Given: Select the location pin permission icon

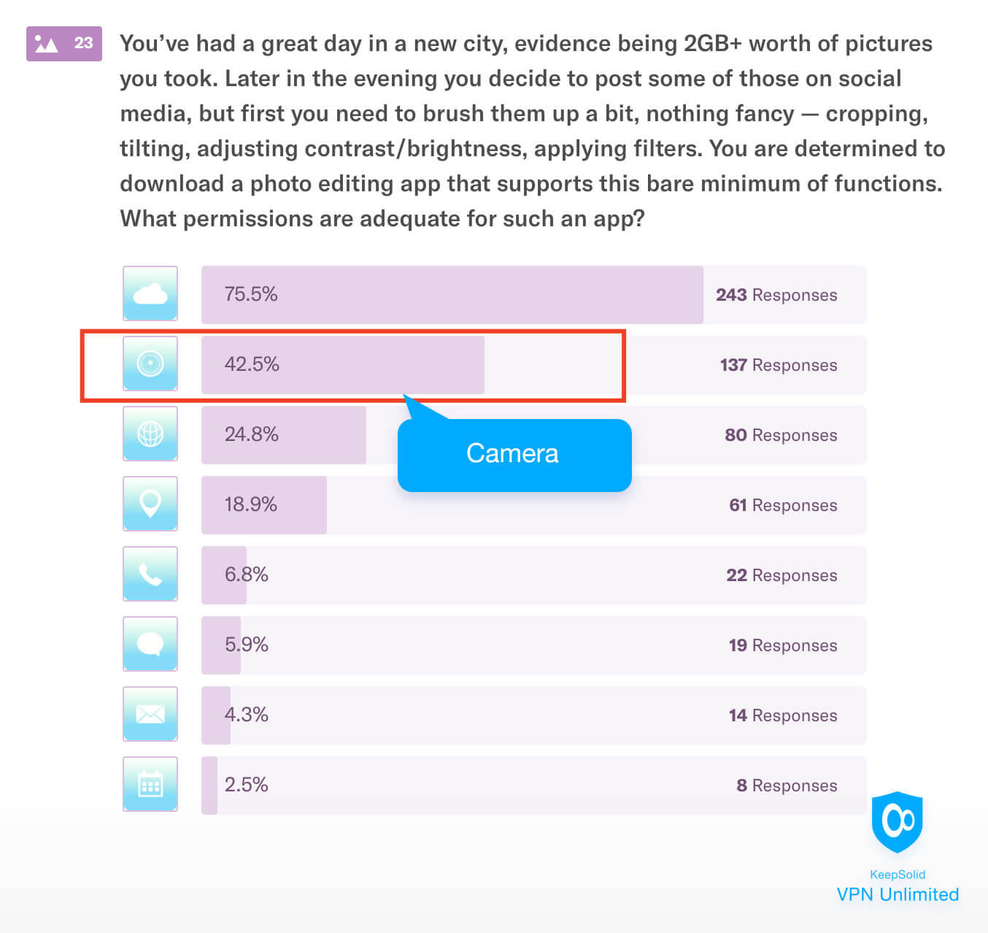Looking at the screenshot, I should click(x=150, y=504).
